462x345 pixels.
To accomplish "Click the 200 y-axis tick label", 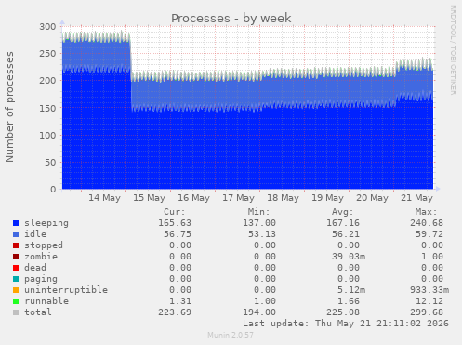I will tap(47, 81).
